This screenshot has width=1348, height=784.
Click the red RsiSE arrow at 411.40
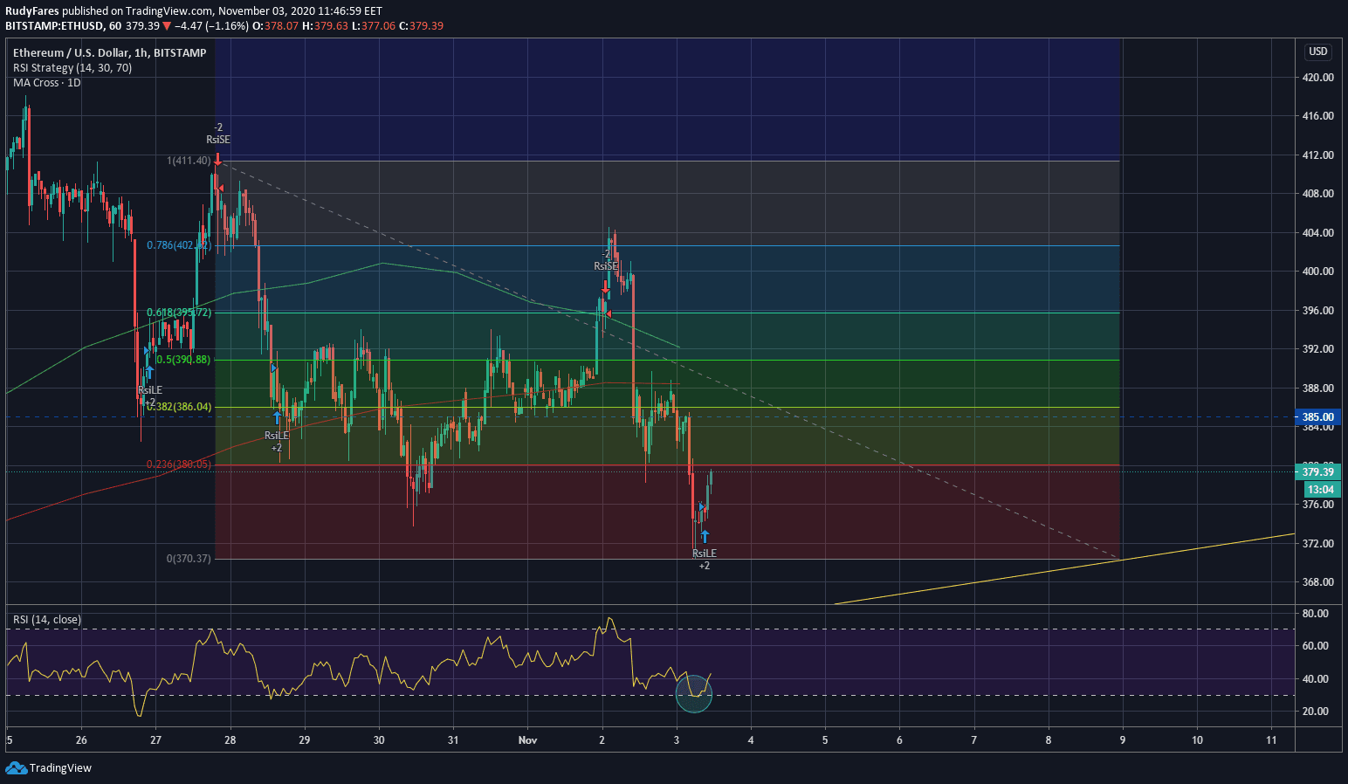pyautogui.click(x=217, y=159)
